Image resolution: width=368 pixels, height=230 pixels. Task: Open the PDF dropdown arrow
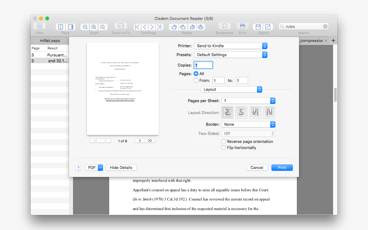[100, 168]
